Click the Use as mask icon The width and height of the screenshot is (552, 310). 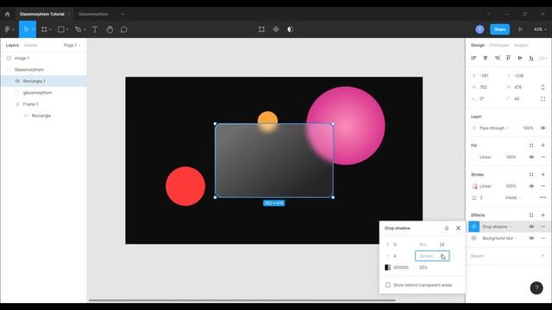(x=290, y=29)
